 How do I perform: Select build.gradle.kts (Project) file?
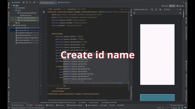click(27, 28)
